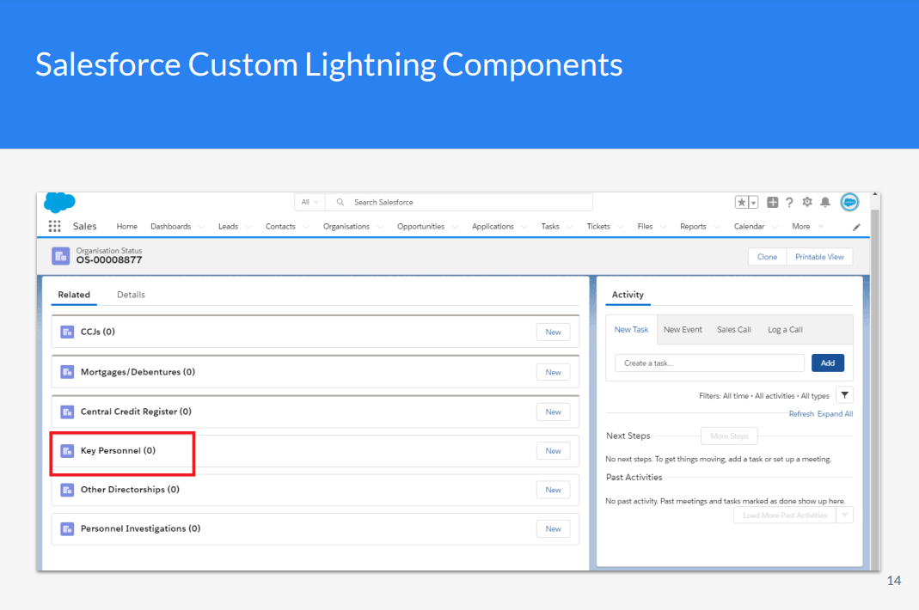919x610 pixels.
Task: Expand the Tickets nav chevron
Action: (620, 227)
